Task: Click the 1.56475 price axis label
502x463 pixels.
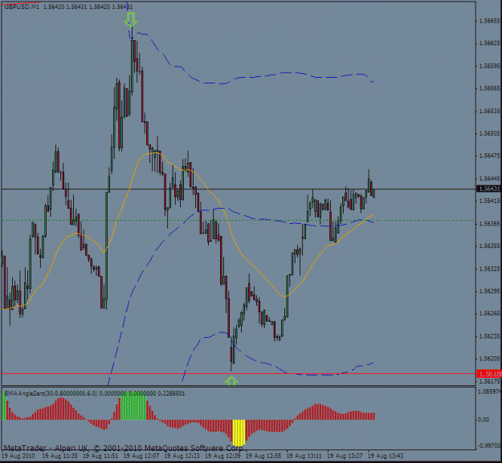Action: point(489,156)
